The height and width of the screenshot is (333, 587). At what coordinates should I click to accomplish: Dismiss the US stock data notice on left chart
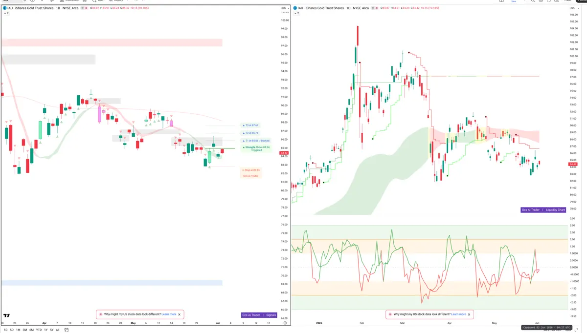point(180,314)
